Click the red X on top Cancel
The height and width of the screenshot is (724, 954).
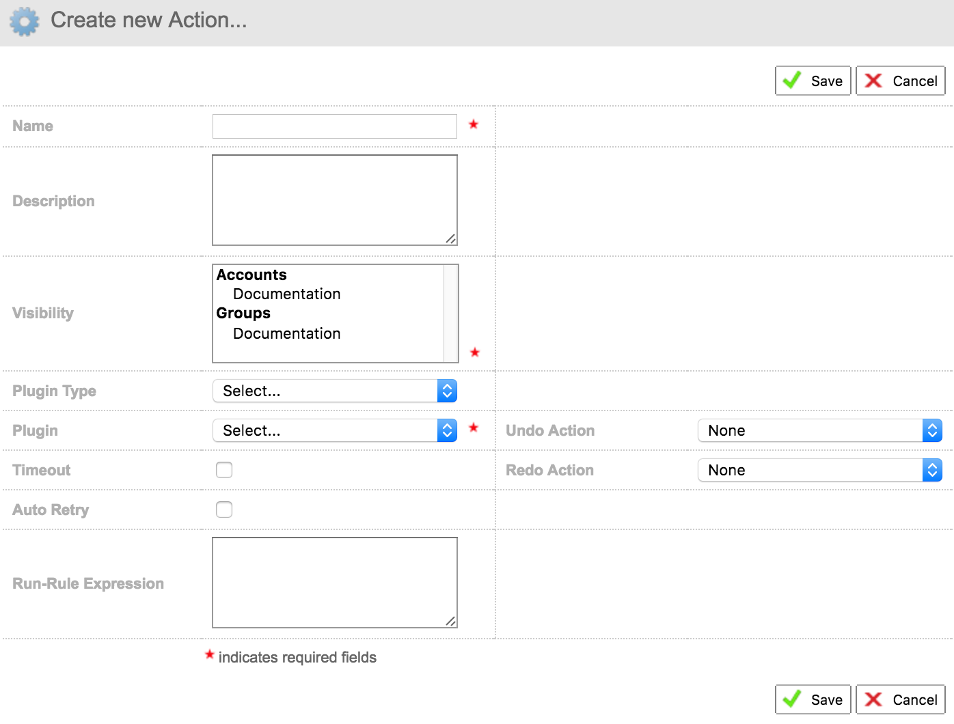pos(873,81)
